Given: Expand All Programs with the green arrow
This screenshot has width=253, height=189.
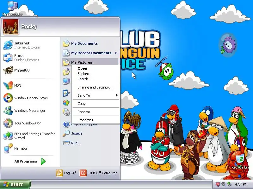Looking at the screenshot, I should pos(43,161).
